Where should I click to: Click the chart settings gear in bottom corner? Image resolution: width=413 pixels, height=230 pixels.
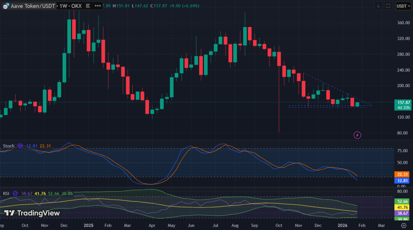pos(404,226)
